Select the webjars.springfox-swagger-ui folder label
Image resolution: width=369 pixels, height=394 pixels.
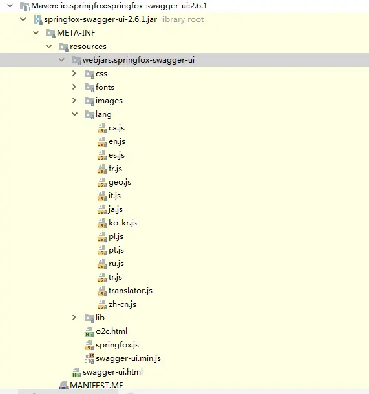pyautogui.click(x=138, y=60)
